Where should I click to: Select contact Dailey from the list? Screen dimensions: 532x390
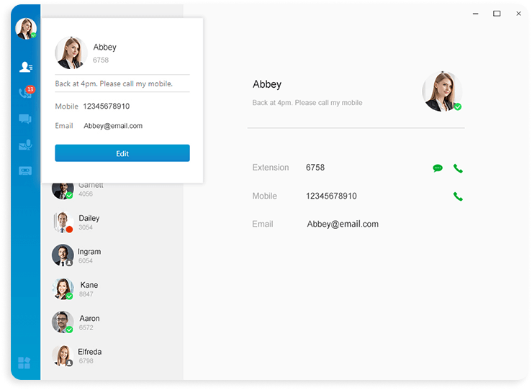pyautogui.click(x=89, y=222)
